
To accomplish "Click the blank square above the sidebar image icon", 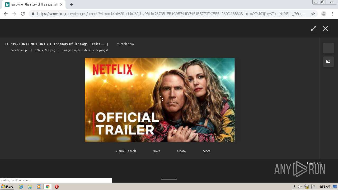I will point(328,48).
